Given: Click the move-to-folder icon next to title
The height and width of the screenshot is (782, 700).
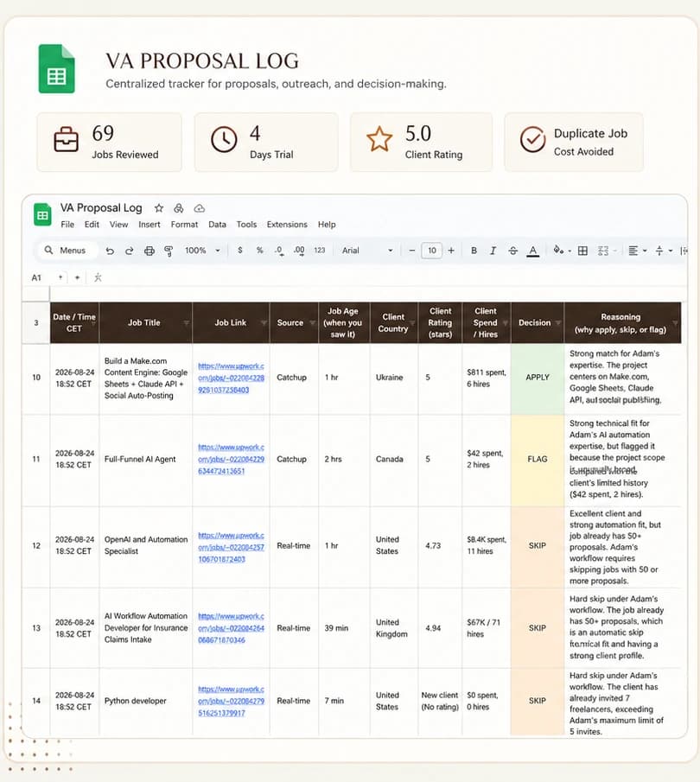Looking at the screenshot, I should [179, 208].
